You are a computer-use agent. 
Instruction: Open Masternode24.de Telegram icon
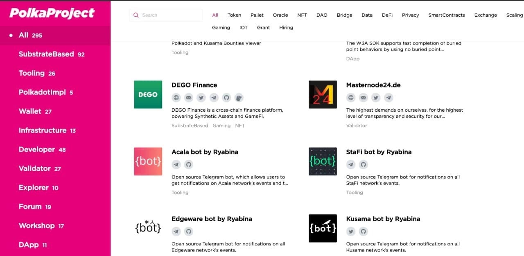click(x=388, y=98)
